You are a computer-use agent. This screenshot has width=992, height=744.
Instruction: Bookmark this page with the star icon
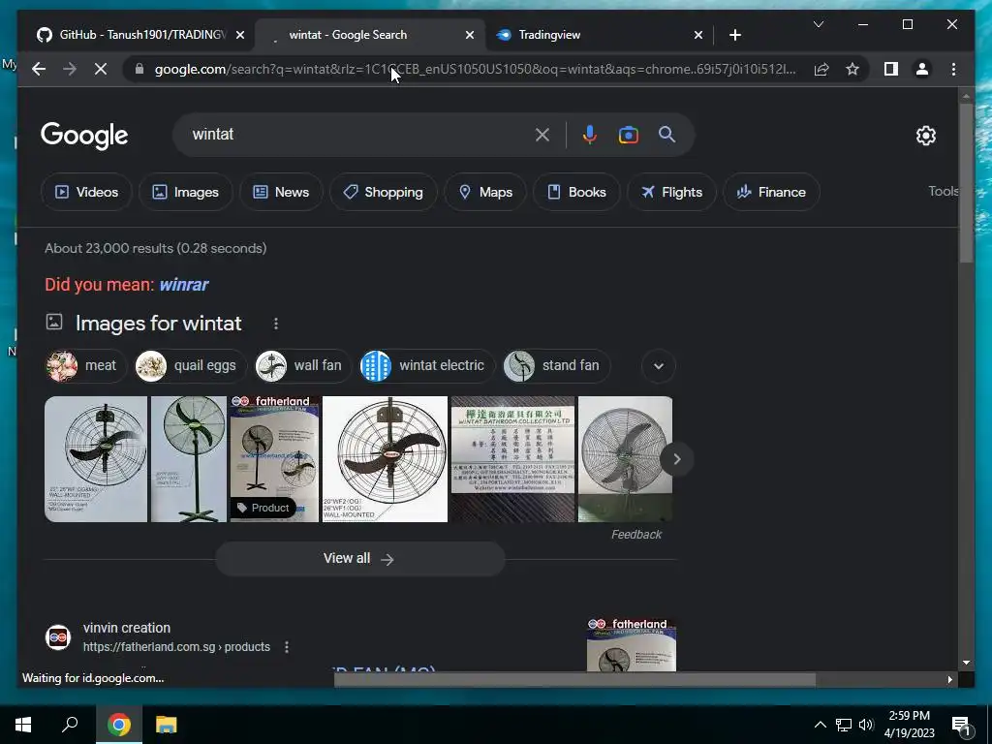click(x=852, y=69)
